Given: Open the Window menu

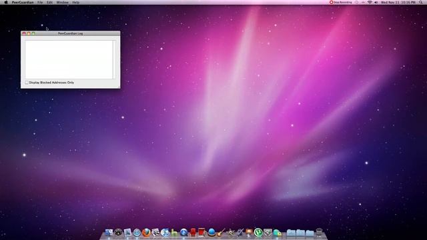Looking at the screenshot, I should click(62, 2).
